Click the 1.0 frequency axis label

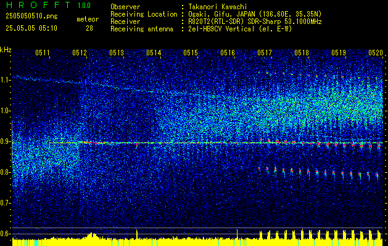5,111
